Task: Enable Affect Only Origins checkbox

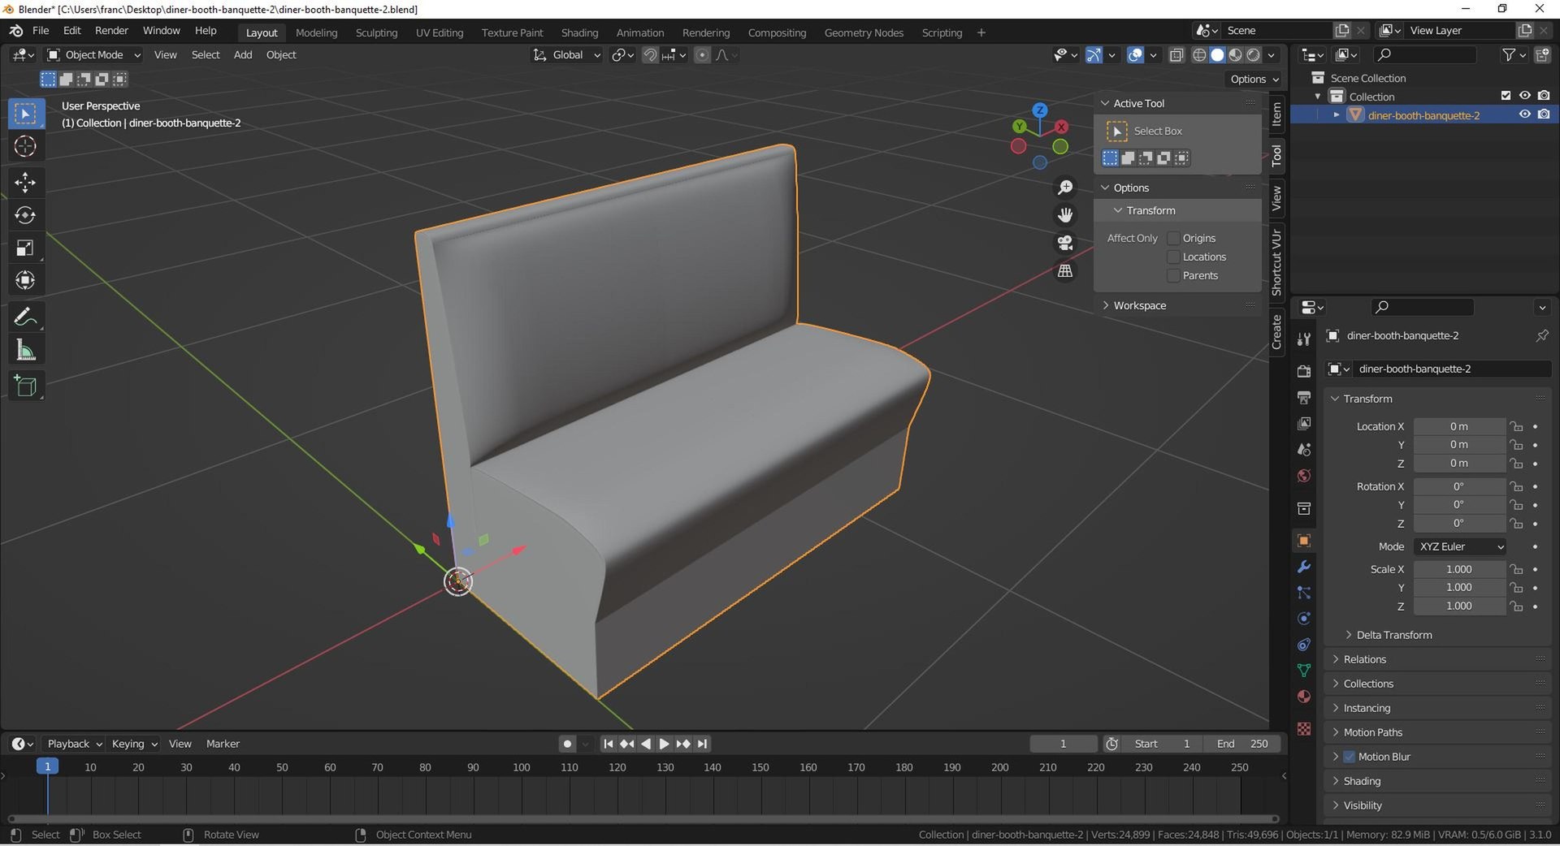Action: (x=1173, y=238)
